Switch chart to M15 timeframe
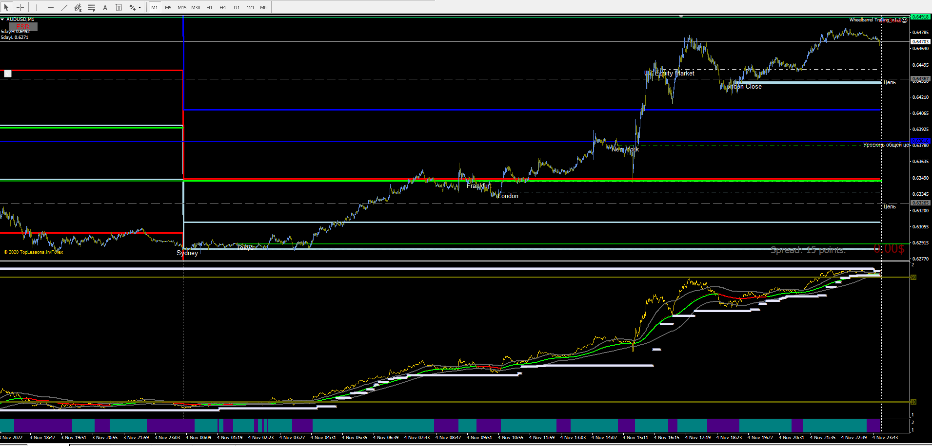Image resolution: width=932 pixels, height=446 pixels. [182, 7]
